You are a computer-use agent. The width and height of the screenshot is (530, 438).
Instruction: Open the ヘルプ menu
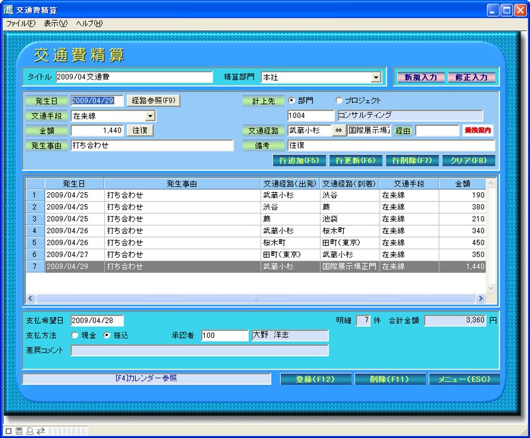pyautogui.click(x=89, y=23)
